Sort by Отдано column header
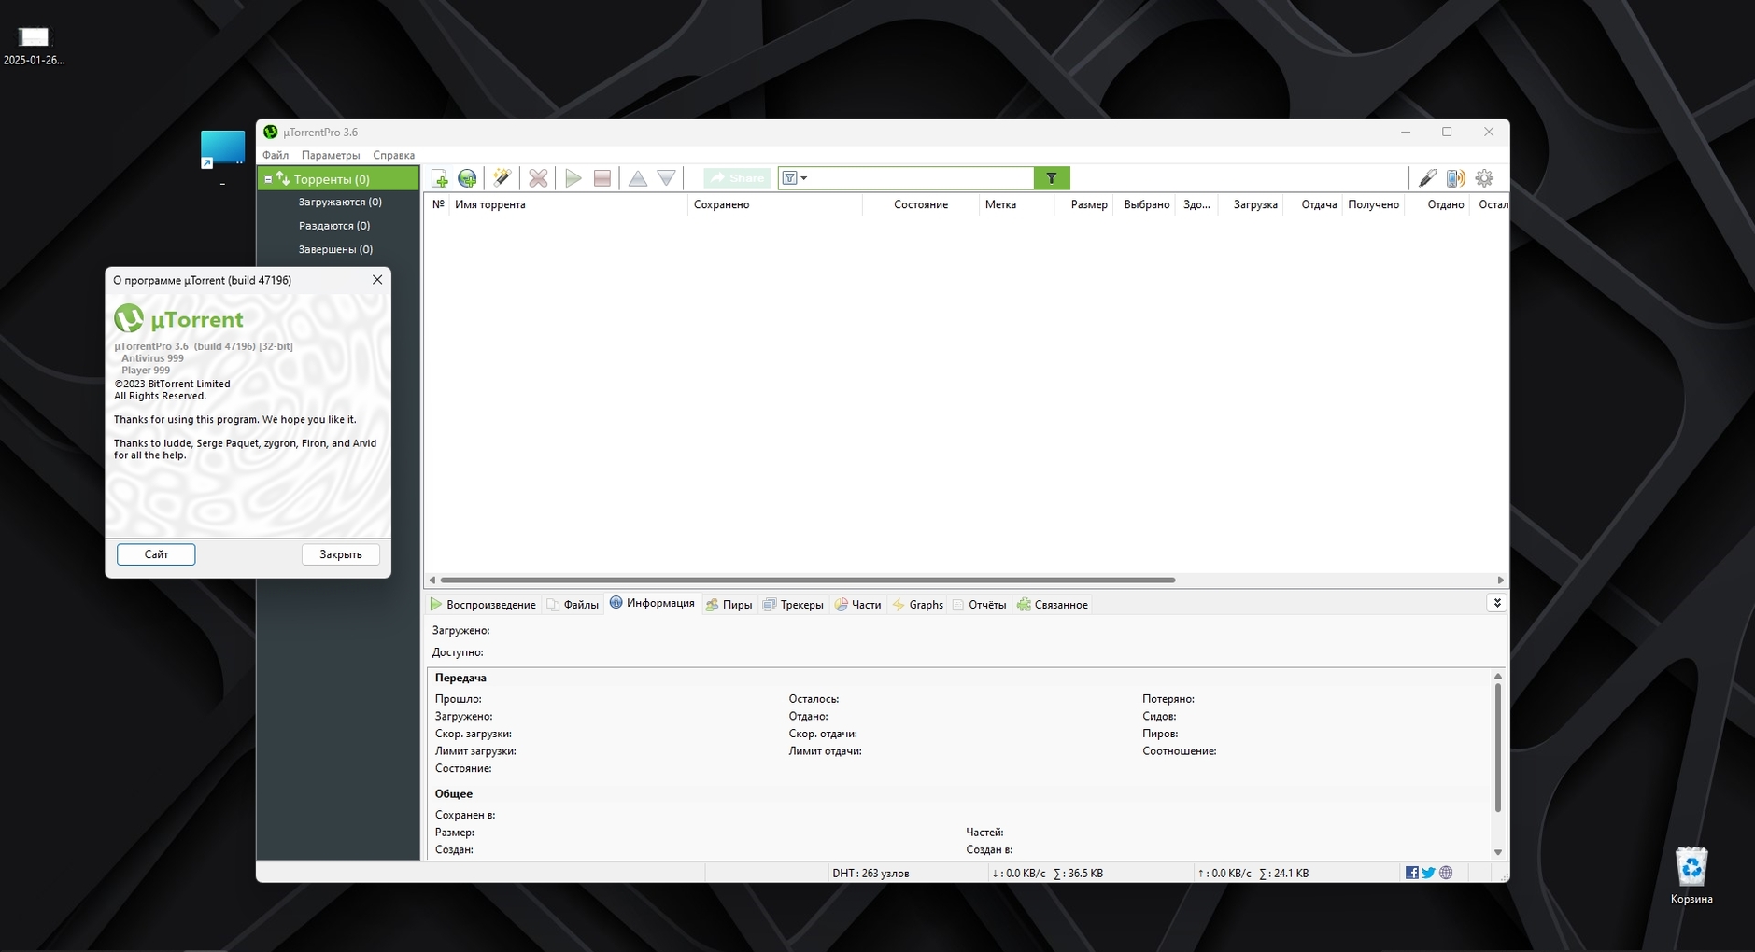This screenshot has width=1755, height=952. coord(1437,204)
